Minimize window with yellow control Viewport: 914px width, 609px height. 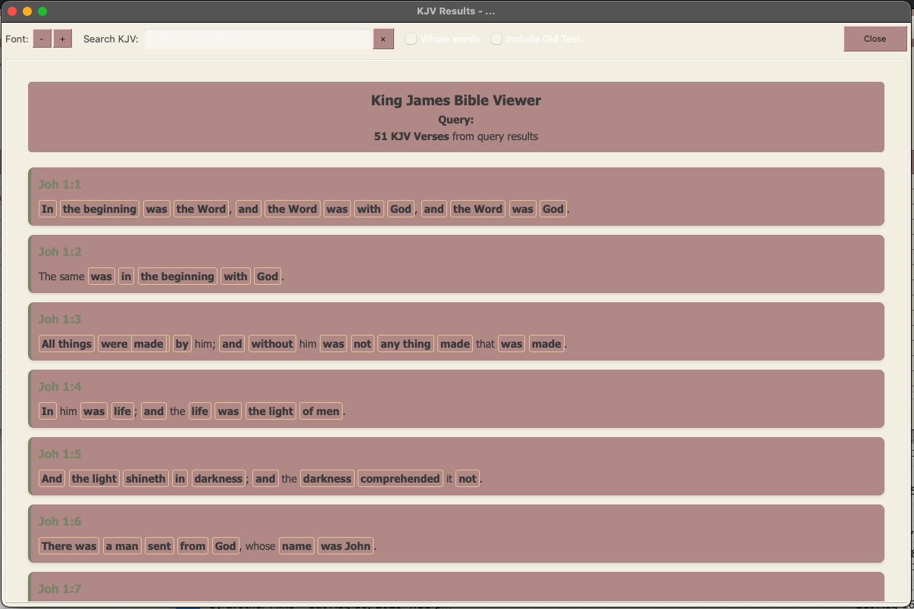pyautogui.click(x=27, y=11)
